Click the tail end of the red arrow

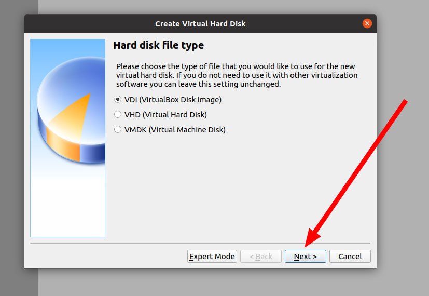click(405, 100)
